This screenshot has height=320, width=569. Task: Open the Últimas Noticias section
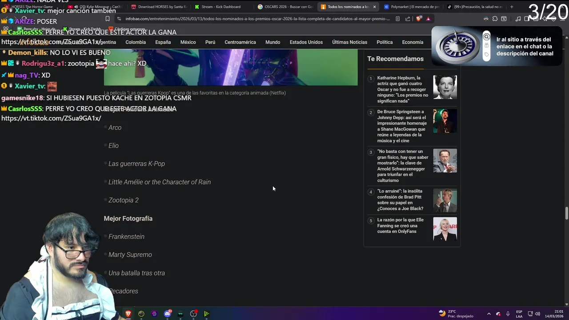click(349, 42)
